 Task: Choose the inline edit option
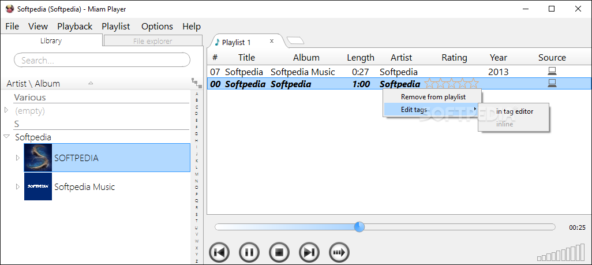(x=504, y=124)
